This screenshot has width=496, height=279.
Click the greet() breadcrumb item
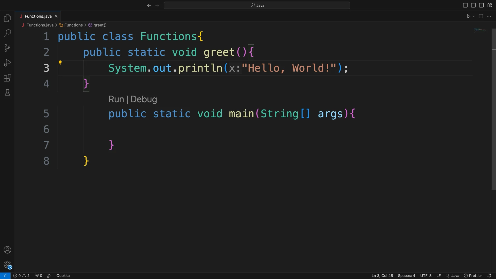pyautogui.click(x=100, y=25)
